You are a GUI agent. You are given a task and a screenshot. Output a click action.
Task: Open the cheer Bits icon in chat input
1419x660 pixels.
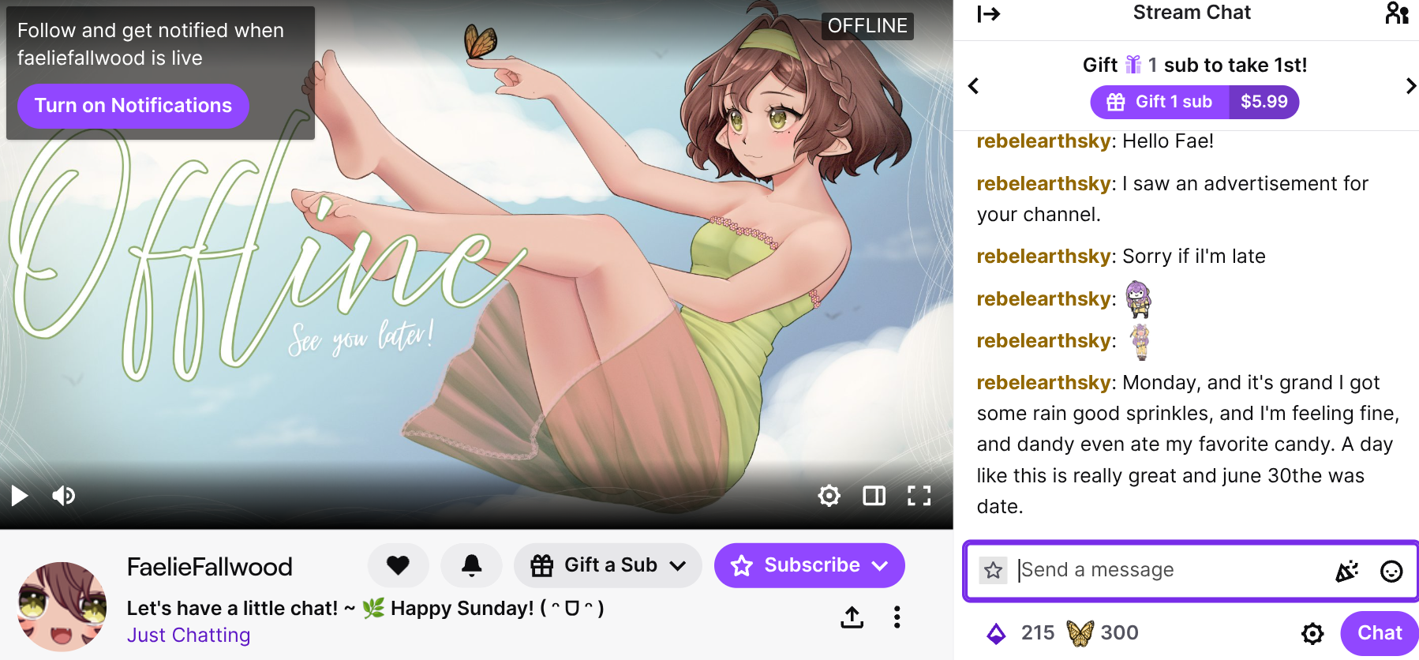pos(1346,570)
